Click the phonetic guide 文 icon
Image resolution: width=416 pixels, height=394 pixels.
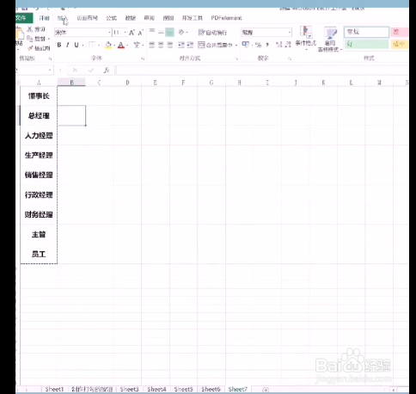tap(137, 45)
